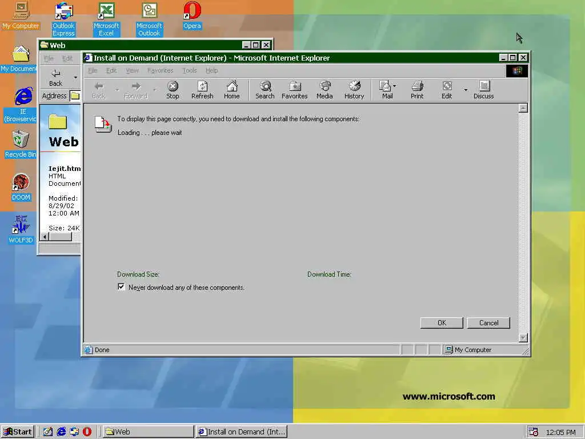This screenshot has height=439, width=585.
Task: Launch Internet Explorer from quick launch
Action: [61, 432]
